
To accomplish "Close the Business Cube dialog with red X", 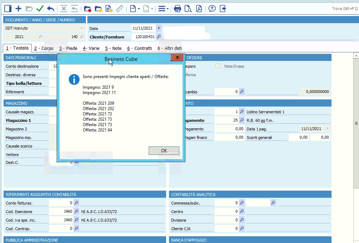I will pyautogui.click(x=177, y=57).
